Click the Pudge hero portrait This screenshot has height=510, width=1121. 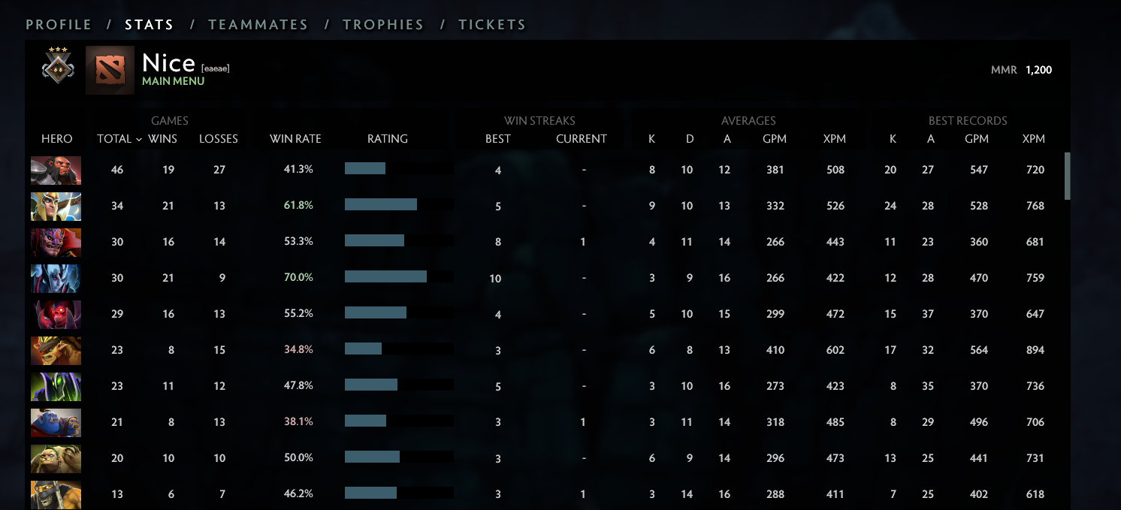(x=56, y=458)
